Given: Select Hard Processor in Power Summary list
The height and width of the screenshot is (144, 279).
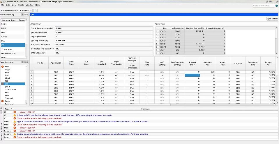Looking at the screenshot, I should click(x=13, y=53).
